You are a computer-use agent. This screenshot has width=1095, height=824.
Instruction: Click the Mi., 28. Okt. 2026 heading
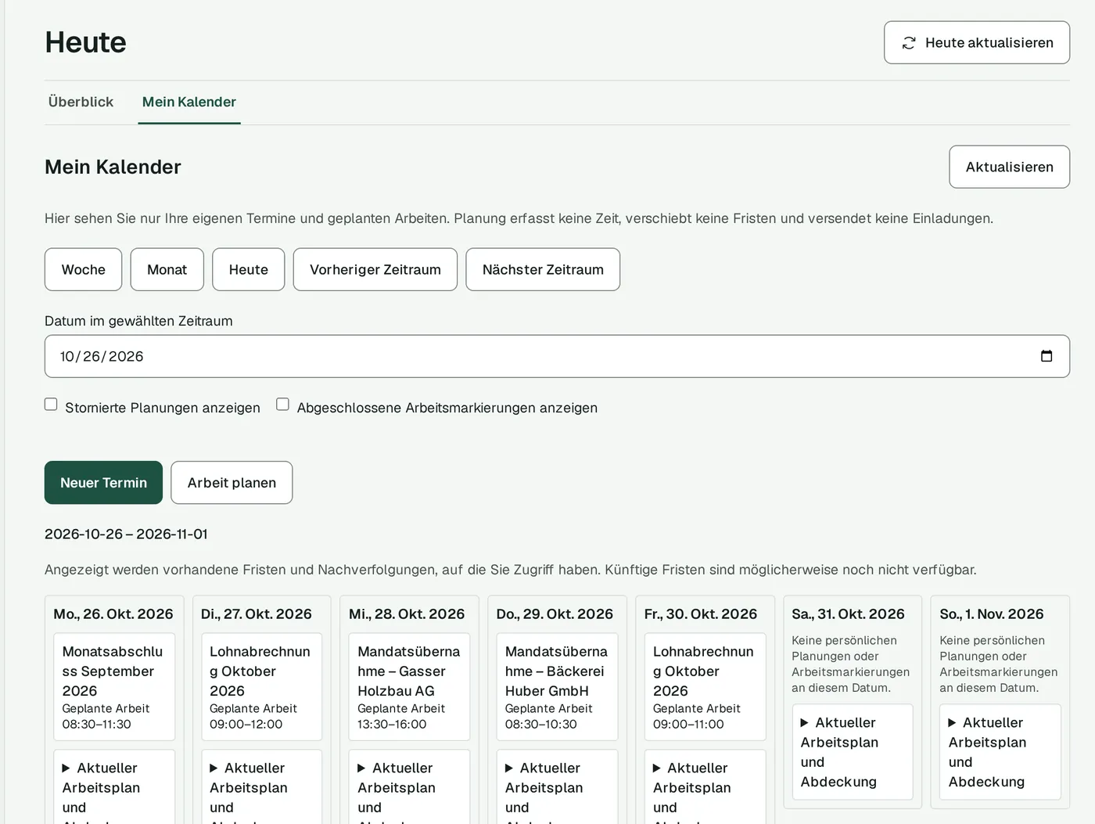coord(407,614)
